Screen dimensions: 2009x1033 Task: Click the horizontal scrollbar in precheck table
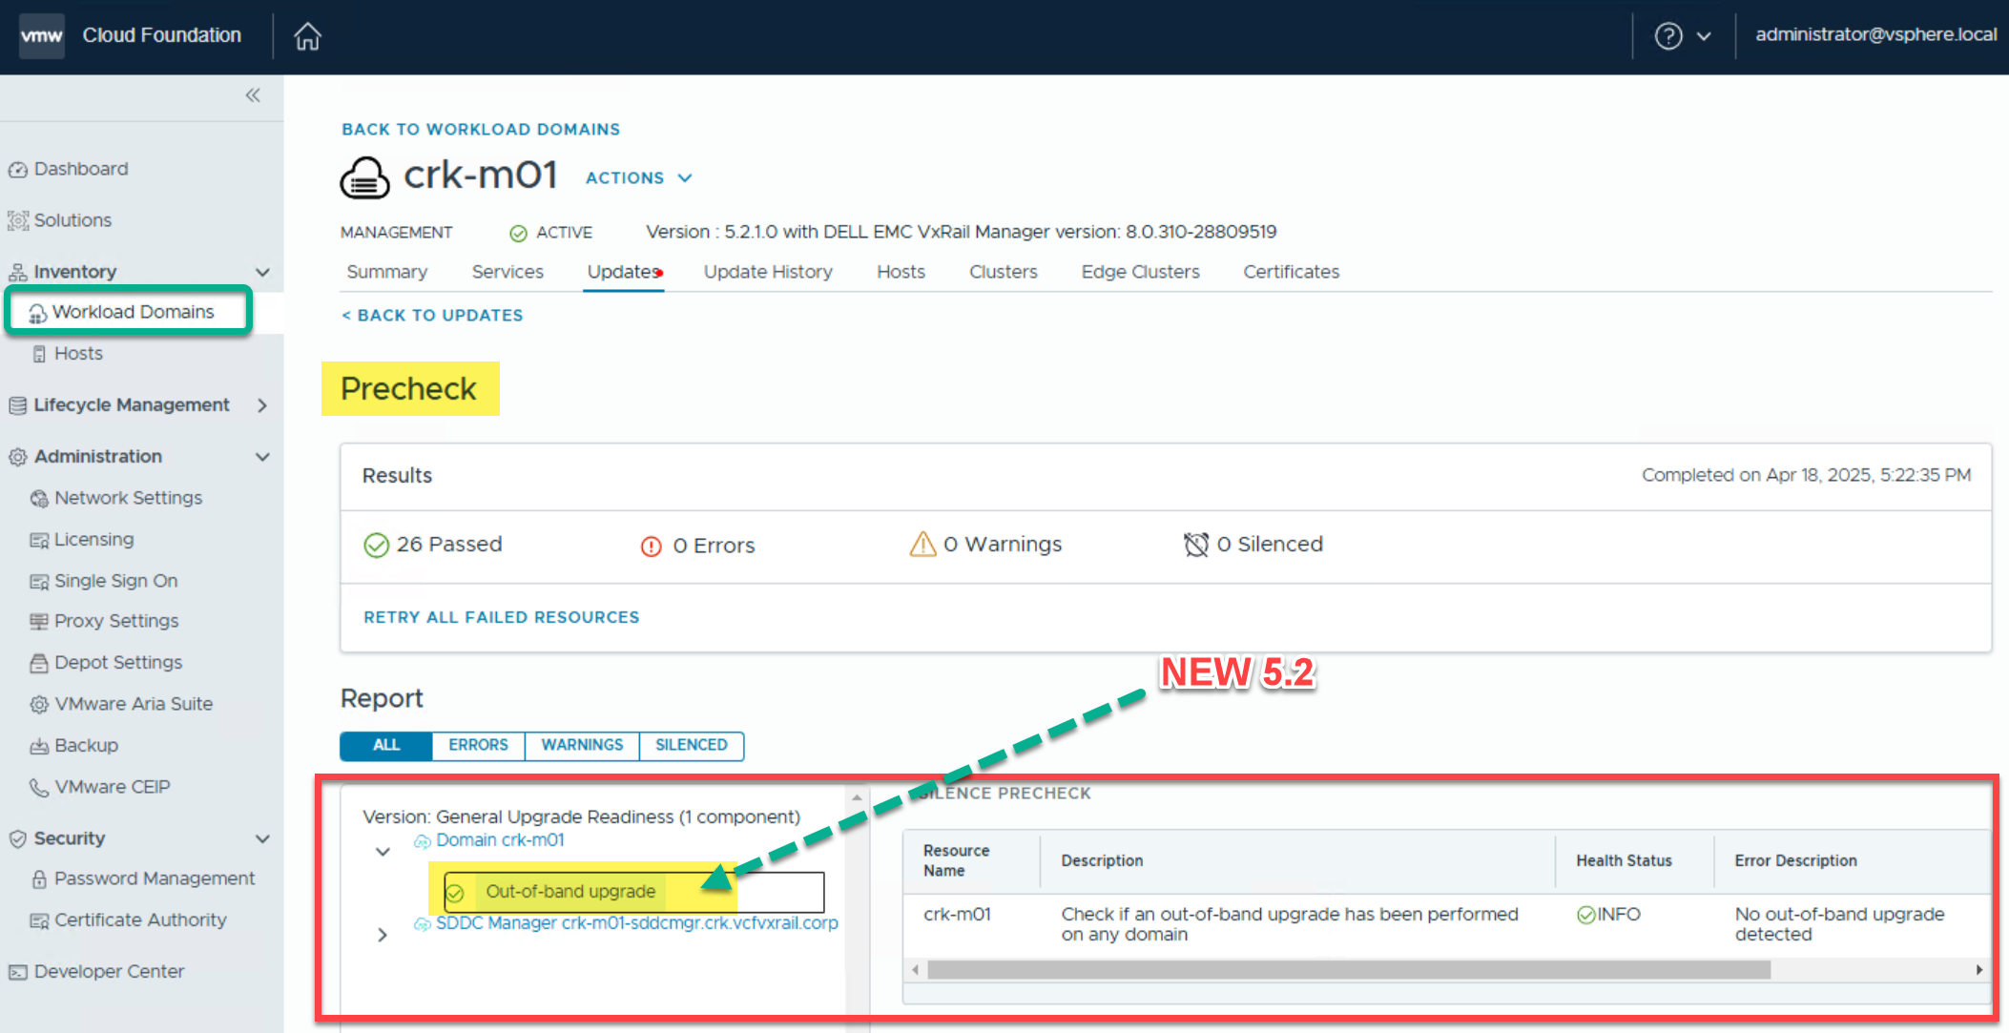1348,970
